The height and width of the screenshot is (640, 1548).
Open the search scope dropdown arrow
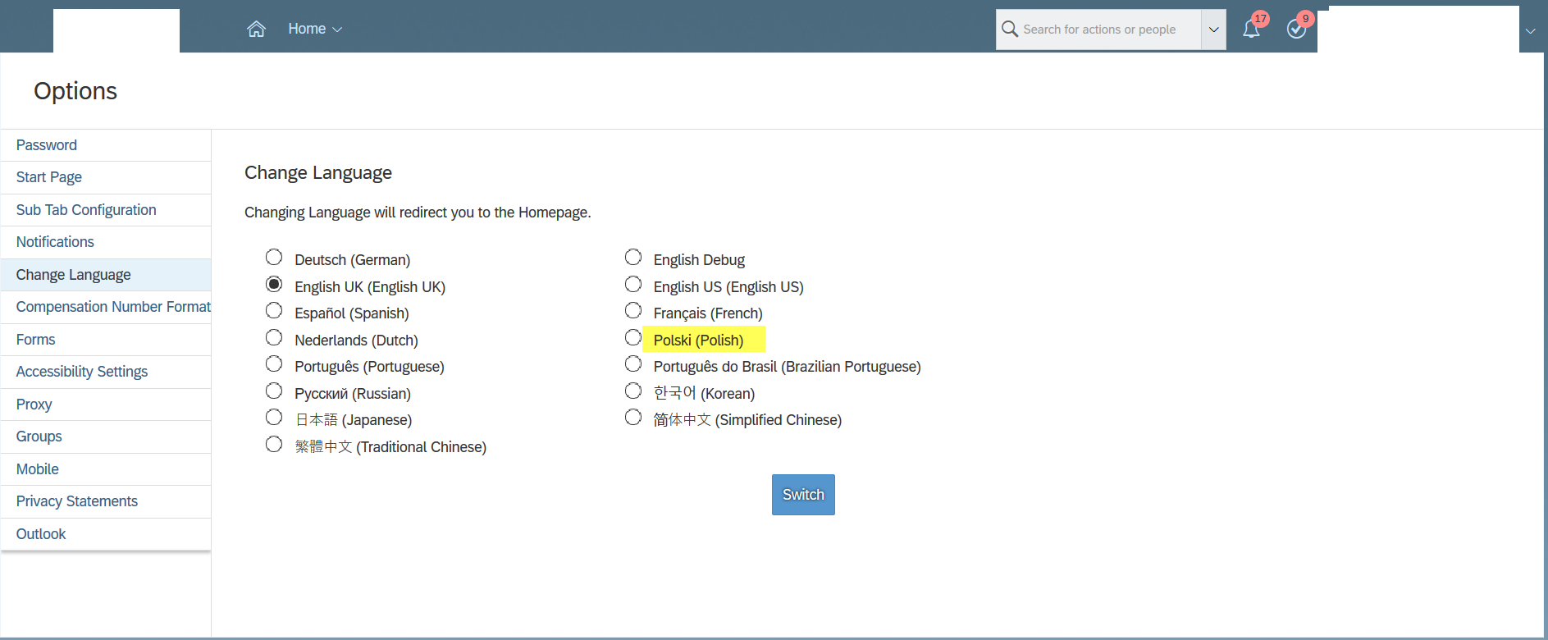[x=1213, y=30]
